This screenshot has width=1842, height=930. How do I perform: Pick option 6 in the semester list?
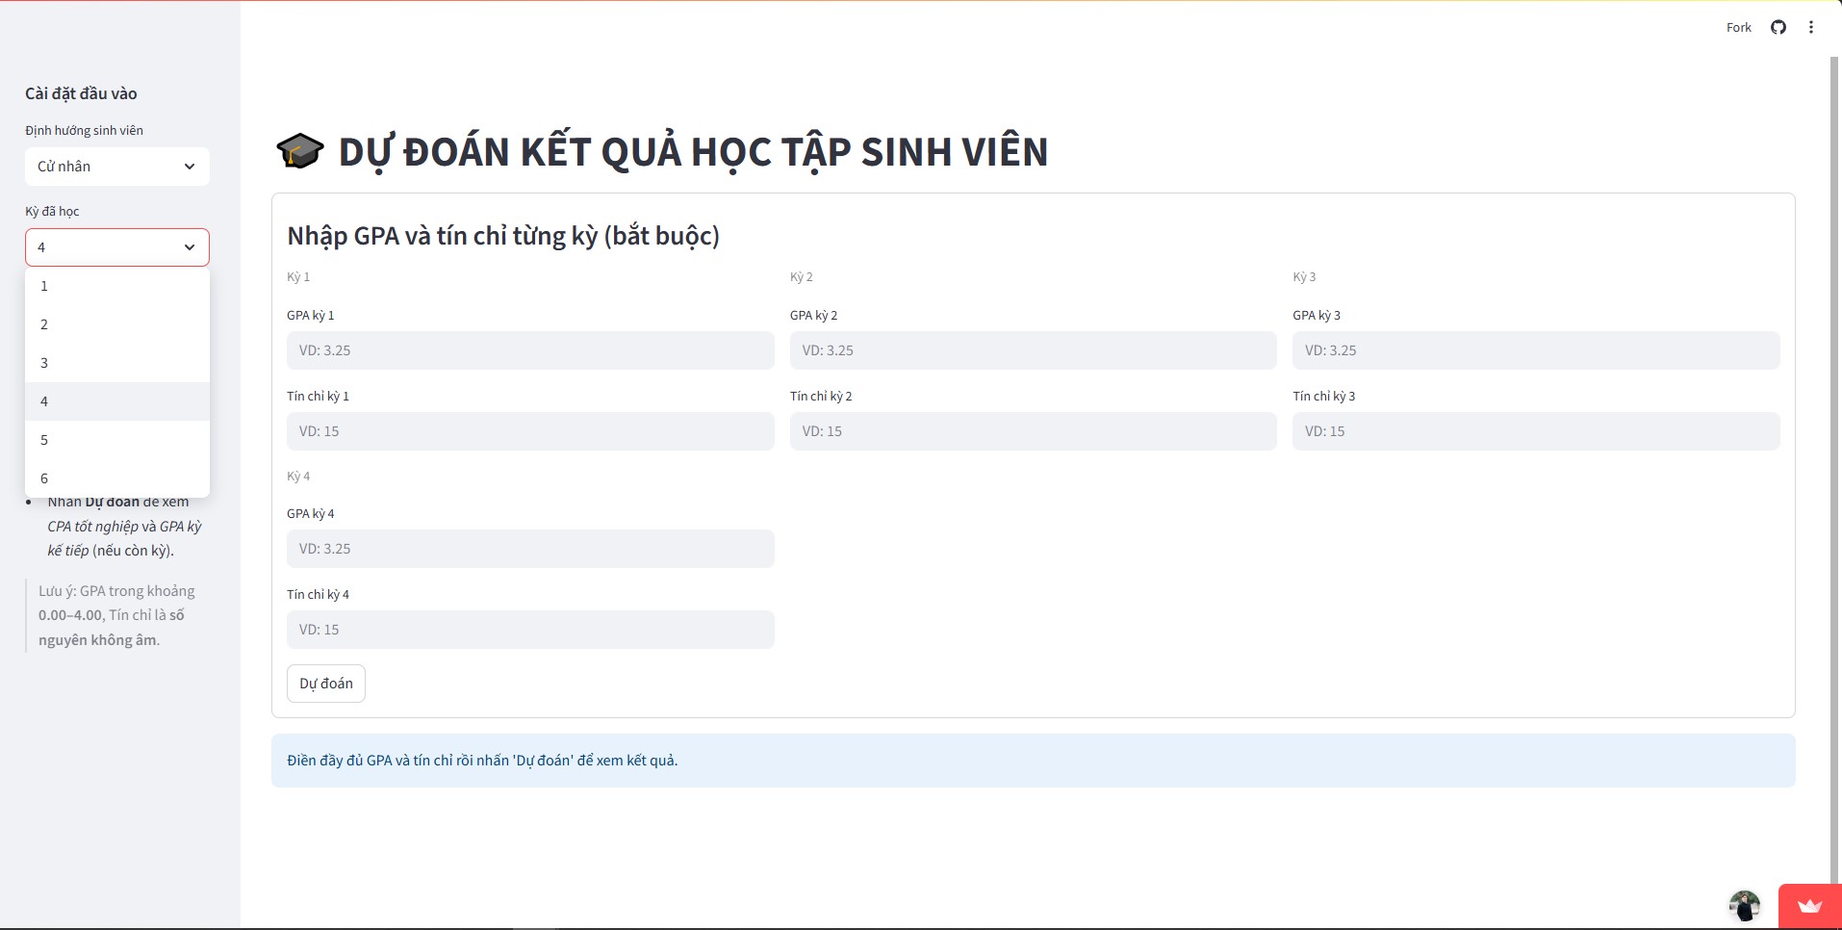[117, 478]
